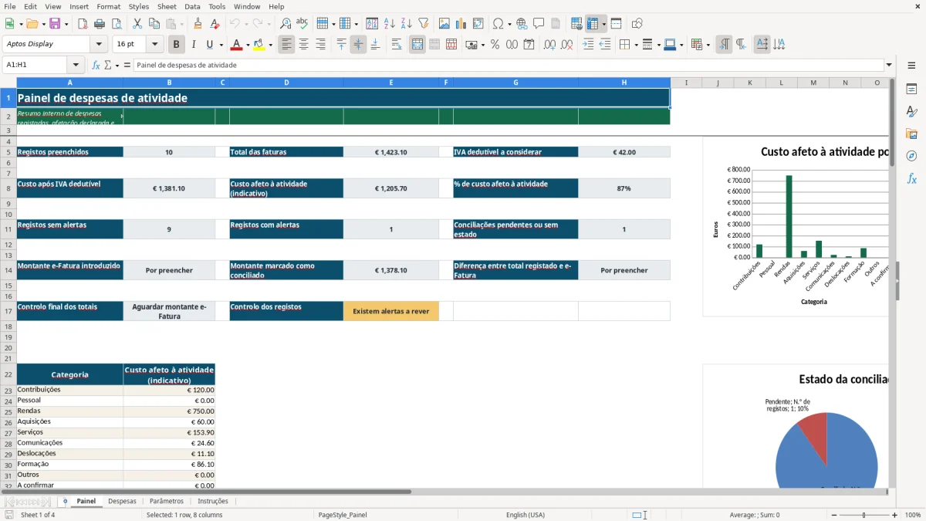Click the Format as Percent icon
The height and width of the screenshot is (521, 926).
[x=495, y=45]
